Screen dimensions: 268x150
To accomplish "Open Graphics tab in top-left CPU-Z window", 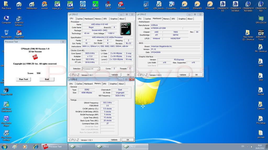I will tap(114, 19).
